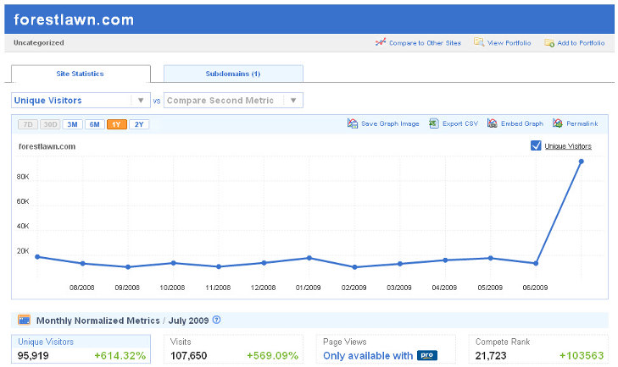Uncheck the Unique Visitors graph checkbox
This screenshot has height=367, width=618.
tap(536, 145)
